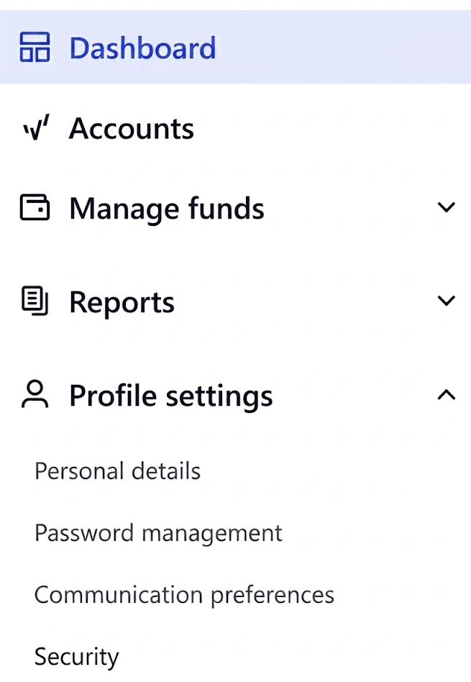This screenshot has height=682, width=471.
Task: Click empty space in the Reports row
Action: click(x=304, y=301)
